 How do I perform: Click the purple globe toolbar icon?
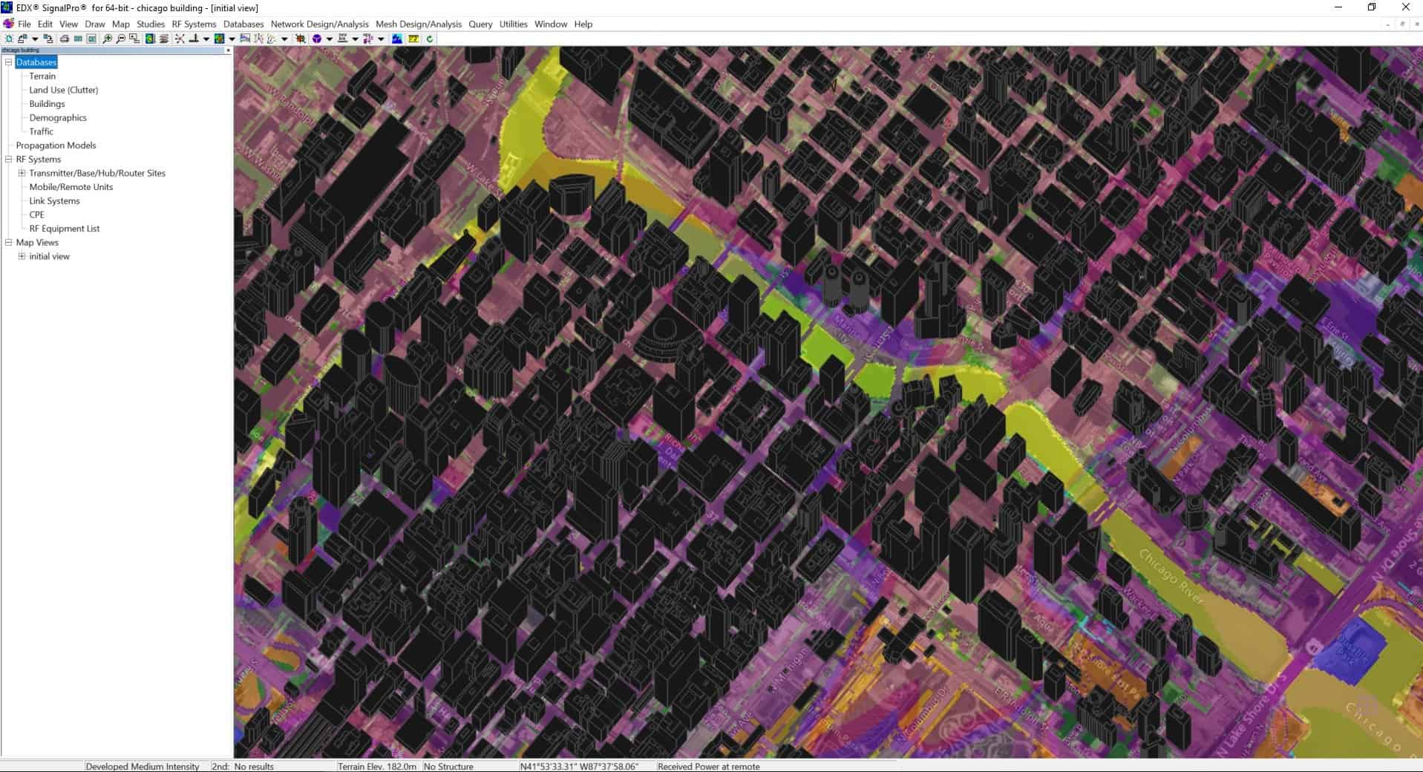coord(316,39)
